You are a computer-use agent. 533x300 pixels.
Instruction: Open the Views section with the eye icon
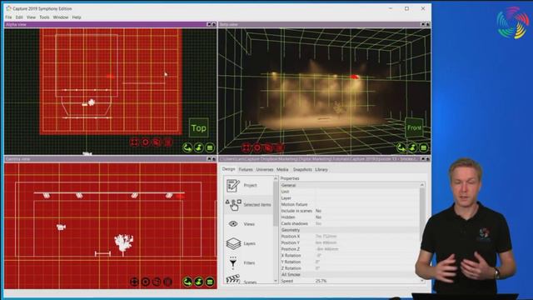tap(248, 224)
